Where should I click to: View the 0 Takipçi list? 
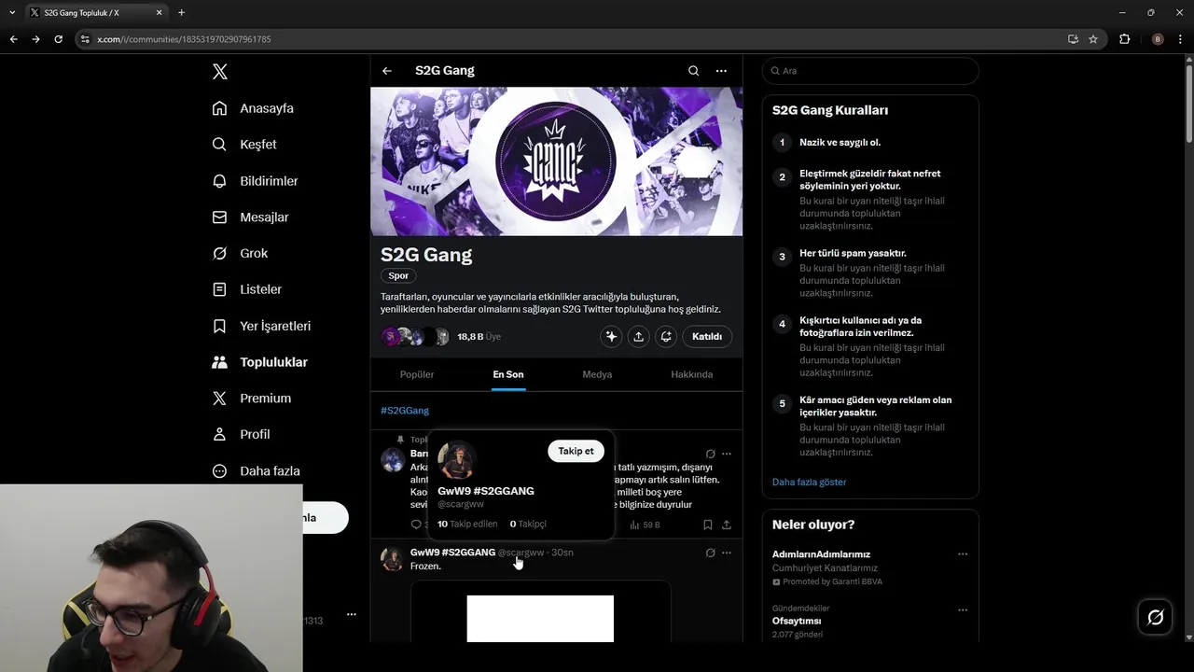coord(528,525)
